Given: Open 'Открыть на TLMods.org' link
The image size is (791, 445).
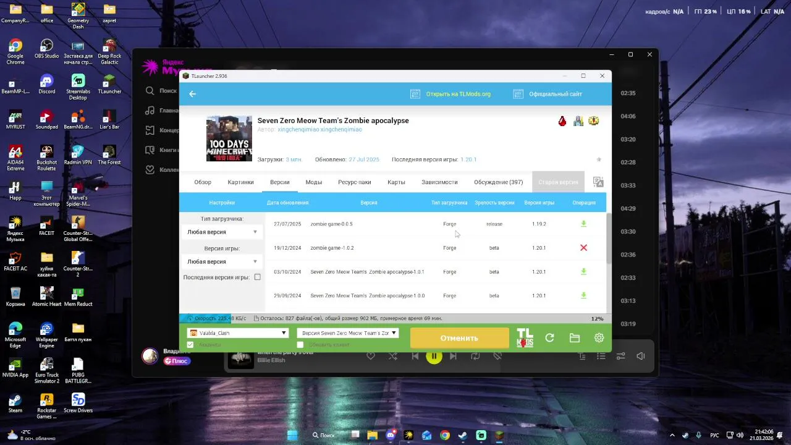Looking at the screenshot, I should tap(458, 94).
